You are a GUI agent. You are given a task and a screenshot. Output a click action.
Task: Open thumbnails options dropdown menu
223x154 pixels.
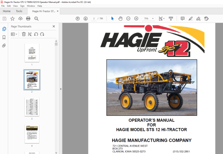click(x=14, y=34)
